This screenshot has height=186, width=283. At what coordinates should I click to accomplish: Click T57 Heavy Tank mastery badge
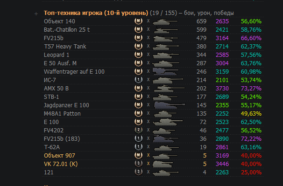138,46
